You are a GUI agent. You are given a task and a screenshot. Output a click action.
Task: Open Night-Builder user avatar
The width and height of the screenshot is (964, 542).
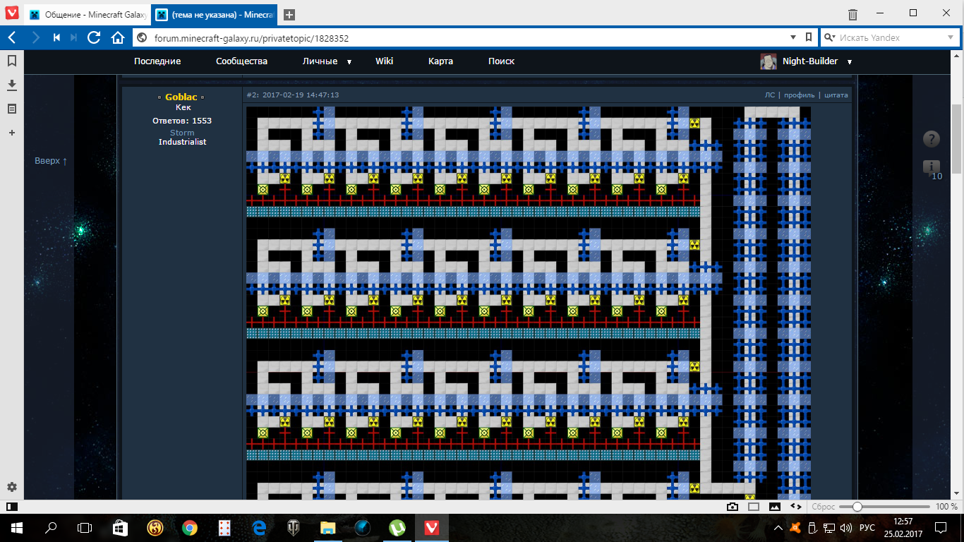coord(769,61)
